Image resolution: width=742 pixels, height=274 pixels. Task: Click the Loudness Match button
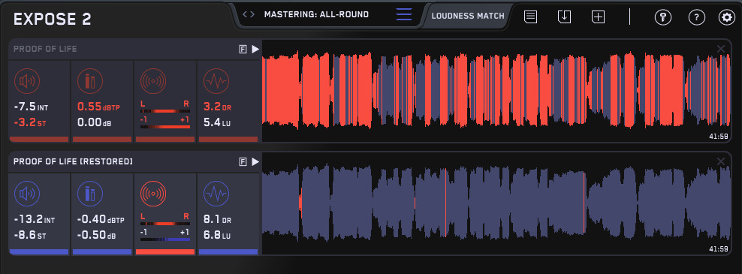pyautogui.click(x=468, y=16)
